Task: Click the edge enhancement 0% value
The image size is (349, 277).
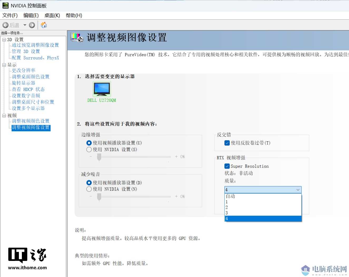Action: 183,157
